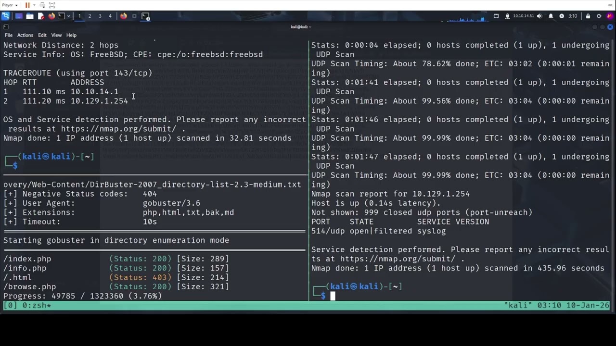This screenshot has width=616, height=346.
Task: Click the power manager tray icon
Action: coord(562,16)
